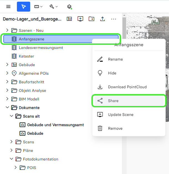Expand the Szenen - Neu folder
The width and height of the screenshot is (169, 174).
[x=7, y=30]
